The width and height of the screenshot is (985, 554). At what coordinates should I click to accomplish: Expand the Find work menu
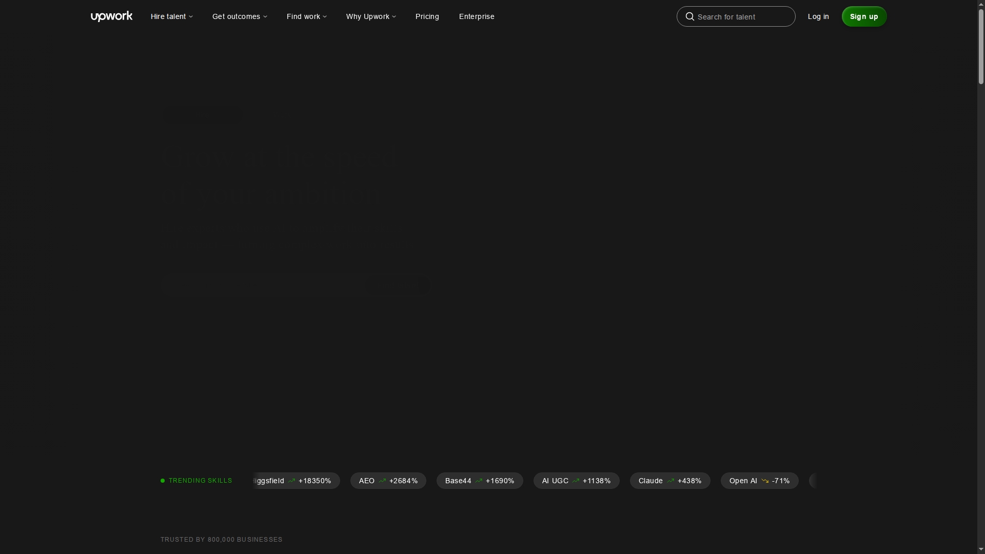(x=307, y=16)
